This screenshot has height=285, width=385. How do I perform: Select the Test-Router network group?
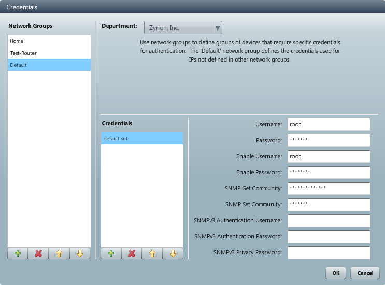[49, 53]
